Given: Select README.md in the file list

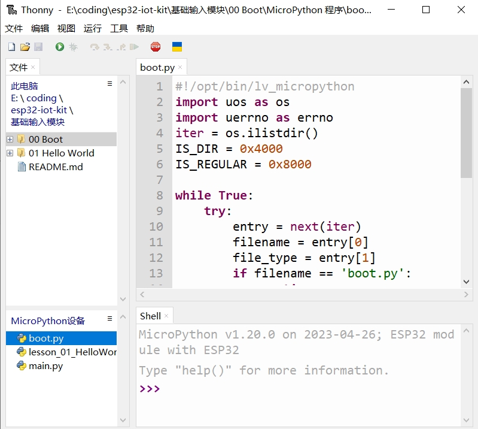Looking at the screenshot, I should [56, 167].
